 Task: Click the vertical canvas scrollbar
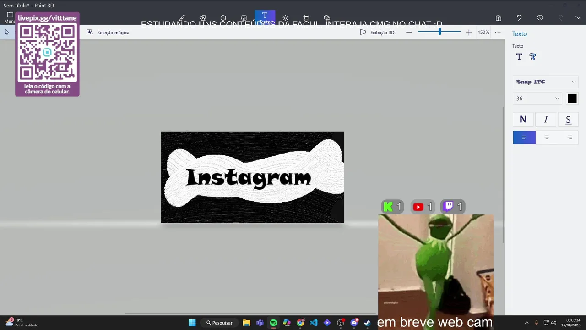point(504,174)
